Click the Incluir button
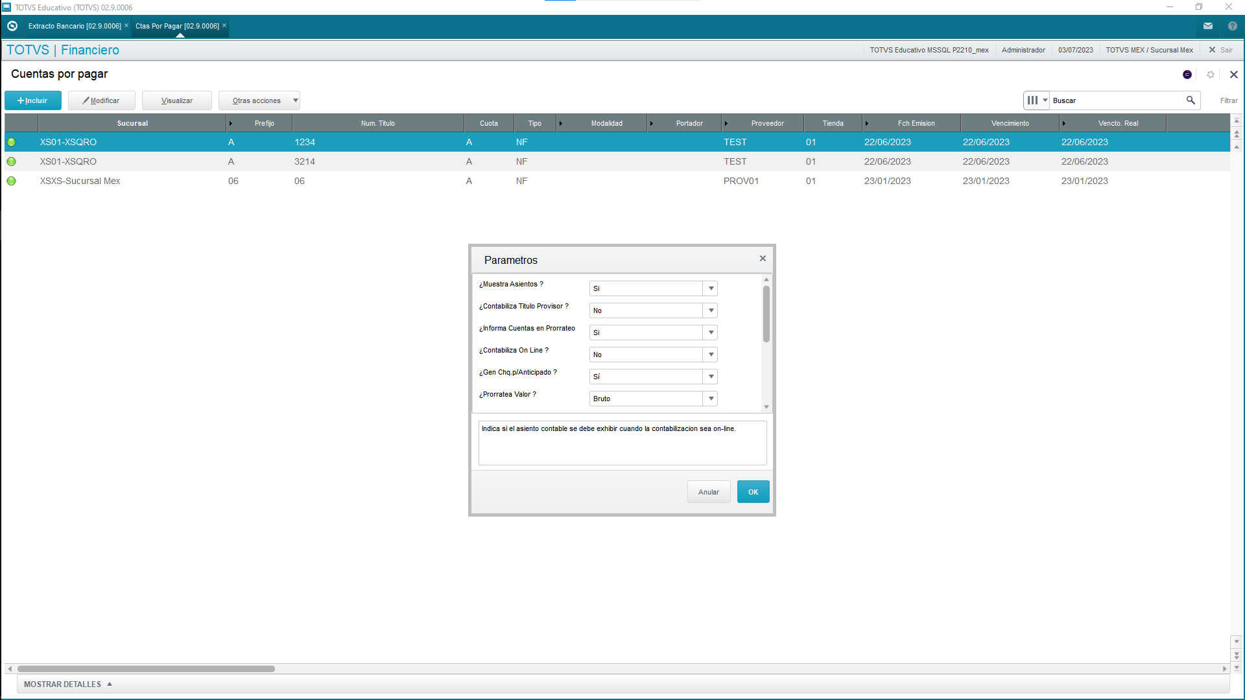Screen dimensions: 1245x700 pos(33,100)
